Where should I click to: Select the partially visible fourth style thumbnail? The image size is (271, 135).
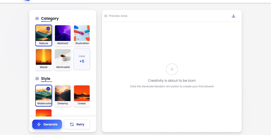coord(44,113)
